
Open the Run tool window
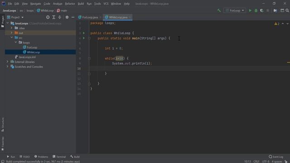point(11,157)
